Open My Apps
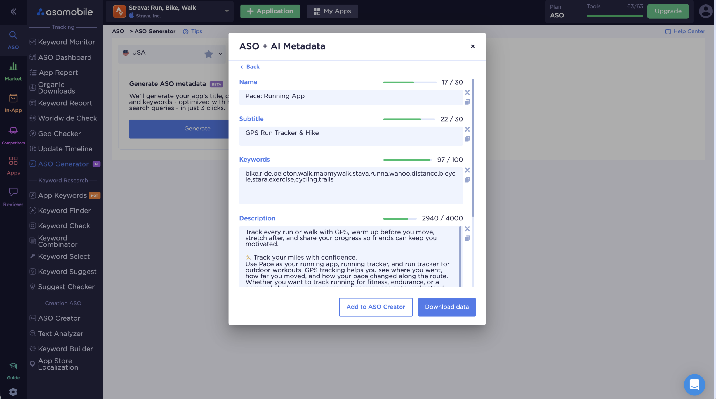This screenshot has height=399, width=716. tap(332, 11)
